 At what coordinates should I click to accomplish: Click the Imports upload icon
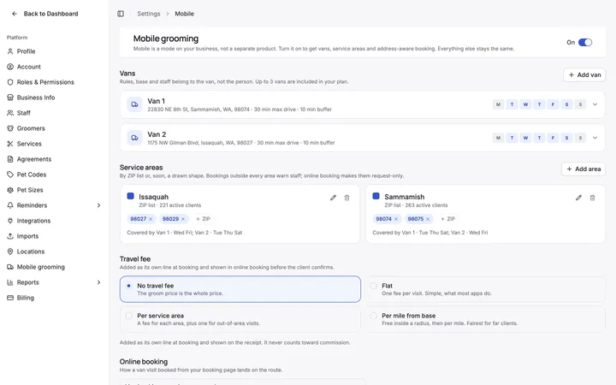(x=10, y=236)
